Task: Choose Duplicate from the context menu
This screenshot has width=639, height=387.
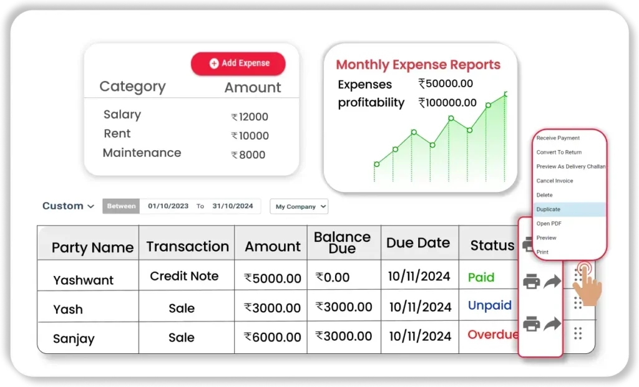Action: coord(549,209)
